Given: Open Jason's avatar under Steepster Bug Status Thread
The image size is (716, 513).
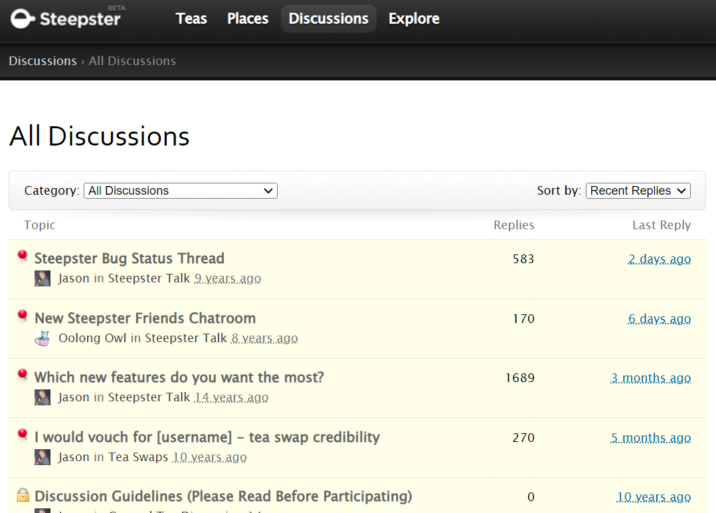Looking at the screenshot, I should point(43,278).
